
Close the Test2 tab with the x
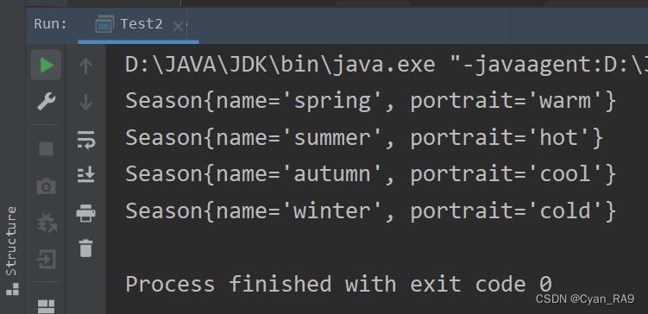click(178, 27)
